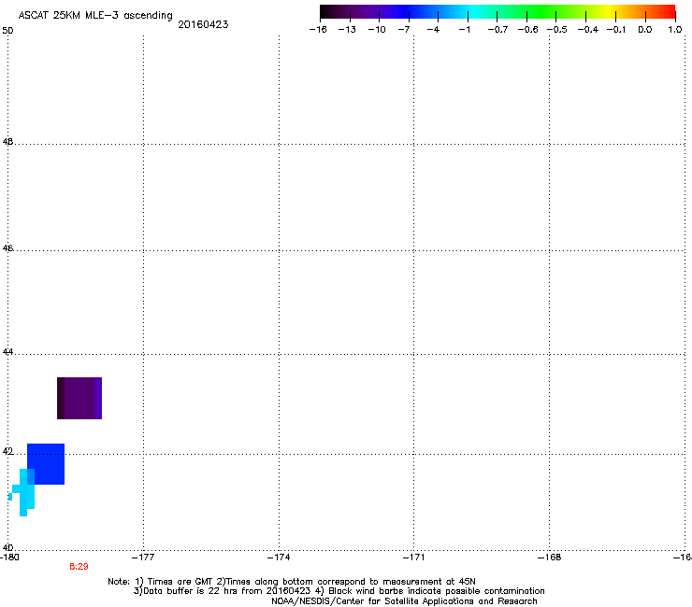Click the 0.0 color scale label

645,30
